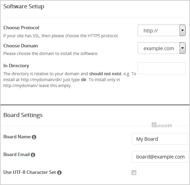Image resolution: width=190 pixels, height=185 pixels.
Task: Focus the In Directory text field
Action: click(162, 68)
